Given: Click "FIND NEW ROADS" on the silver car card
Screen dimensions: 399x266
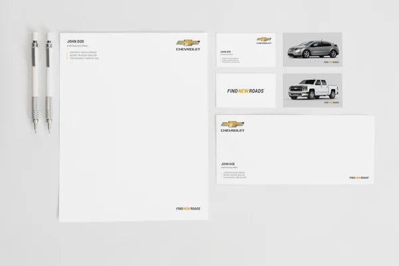Looking at the screenshot, I should [x=331, y=62].
